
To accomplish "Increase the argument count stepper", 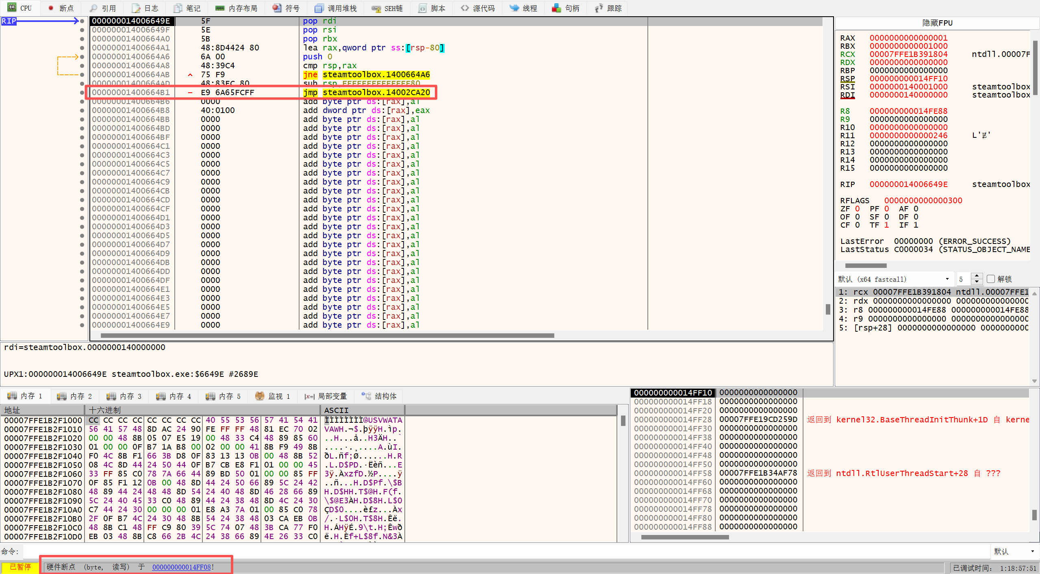I will coord(977,276).
